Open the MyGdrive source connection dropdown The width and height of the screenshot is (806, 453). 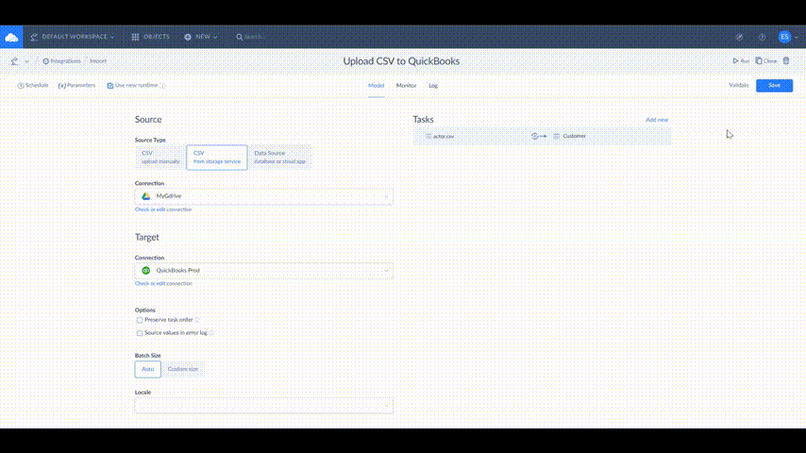(263, 196)
